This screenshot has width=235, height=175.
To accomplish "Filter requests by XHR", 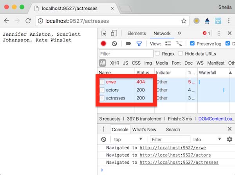I will pos(115,63).
